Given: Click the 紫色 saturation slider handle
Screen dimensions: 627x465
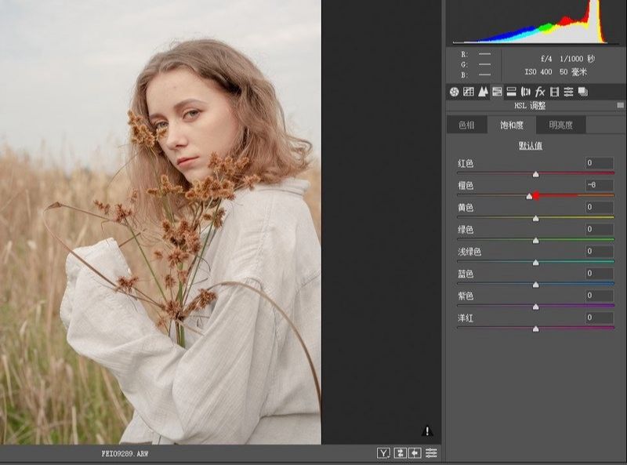Looking at the screenshot, I should [536, 307].
